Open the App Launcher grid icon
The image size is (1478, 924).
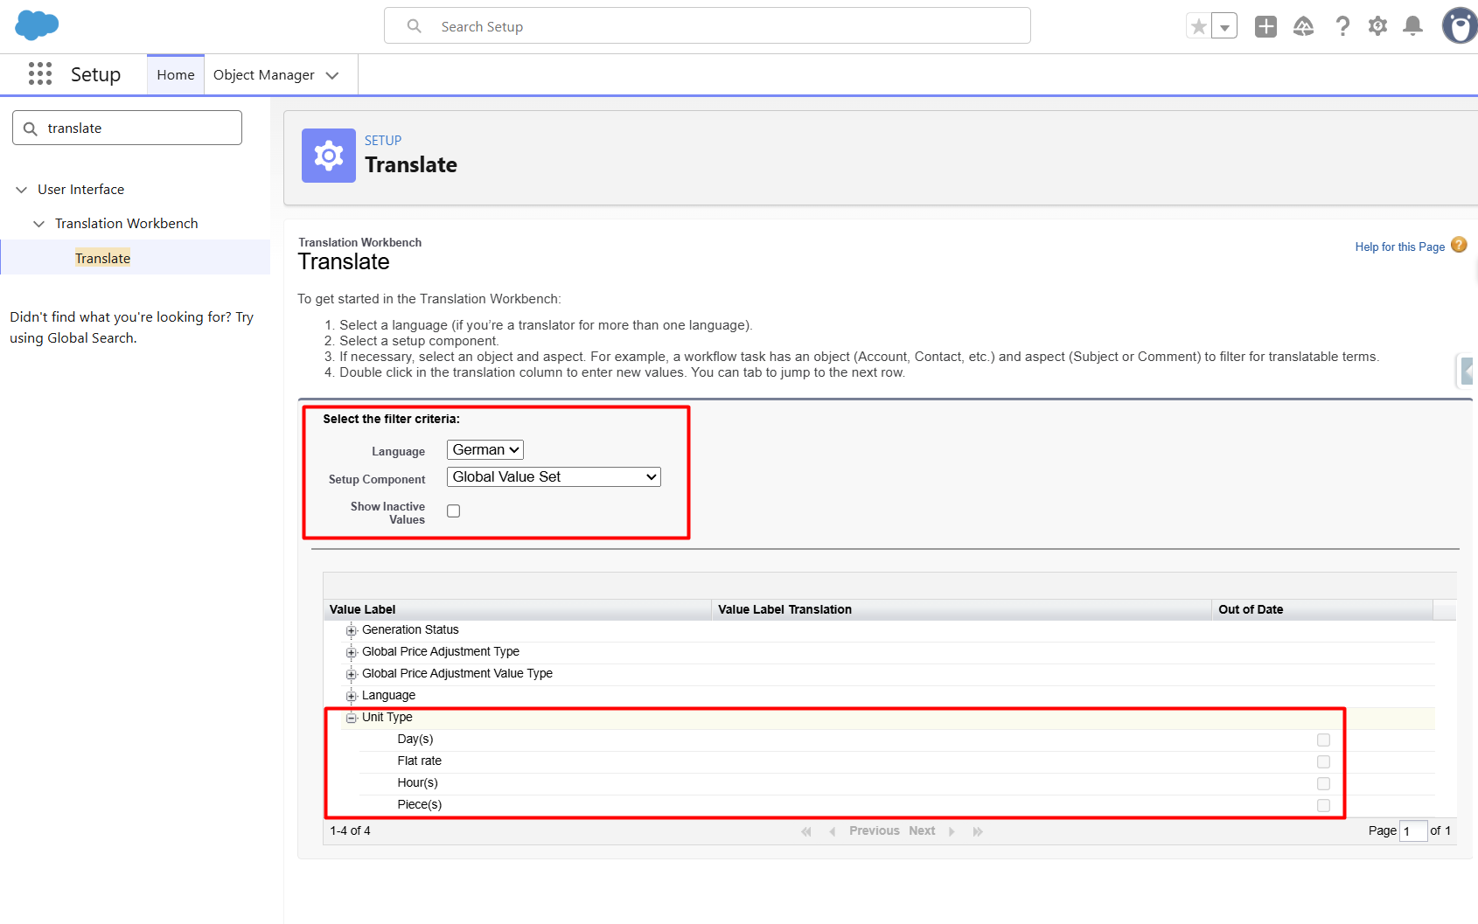(x=40, y=74)
